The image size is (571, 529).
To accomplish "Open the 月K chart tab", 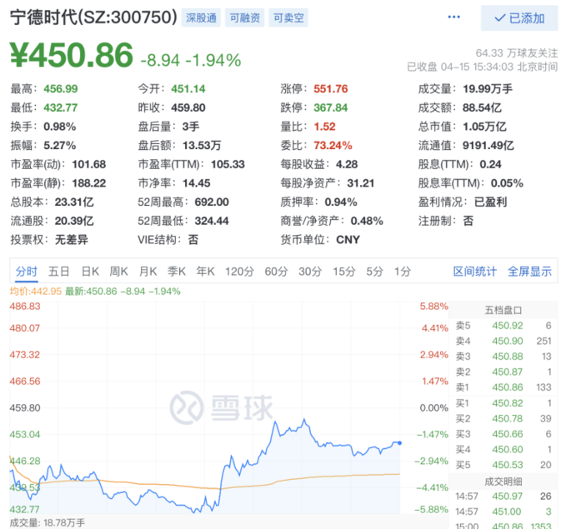I will [x=148, y=272].
